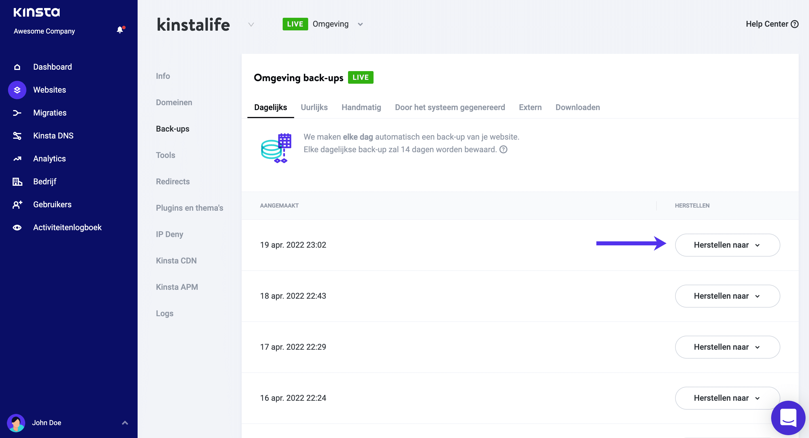The height and width of the screenshot is (438, 809).
Task: Click the Analytics chart icon
Action: pos(17,159)
